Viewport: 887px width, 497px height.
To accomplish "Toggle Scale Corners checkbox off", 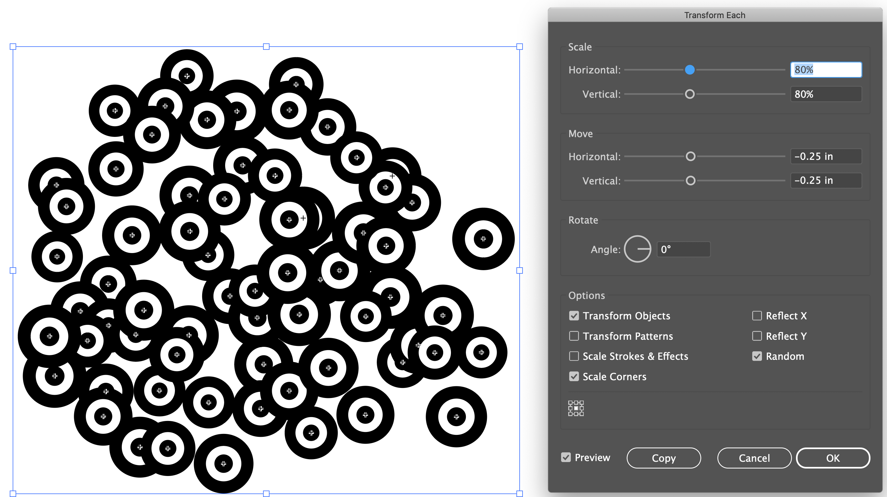I will click(x=573, y=377).
